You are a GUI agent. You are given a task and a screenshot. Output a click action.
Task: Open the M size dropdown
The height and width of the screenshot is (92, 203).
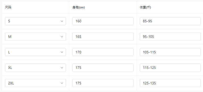(35, 37)
